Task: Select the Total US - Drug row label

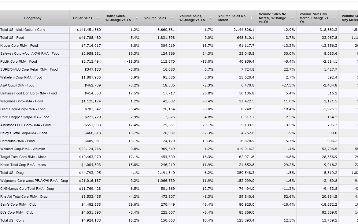Action: [12, 173]
